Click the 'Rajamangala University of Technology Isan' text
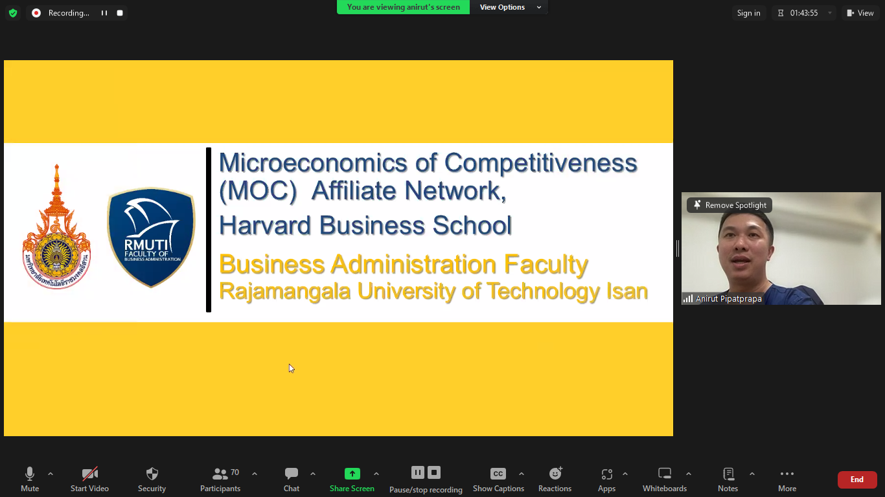885x497 pixels. click(433, 291)
